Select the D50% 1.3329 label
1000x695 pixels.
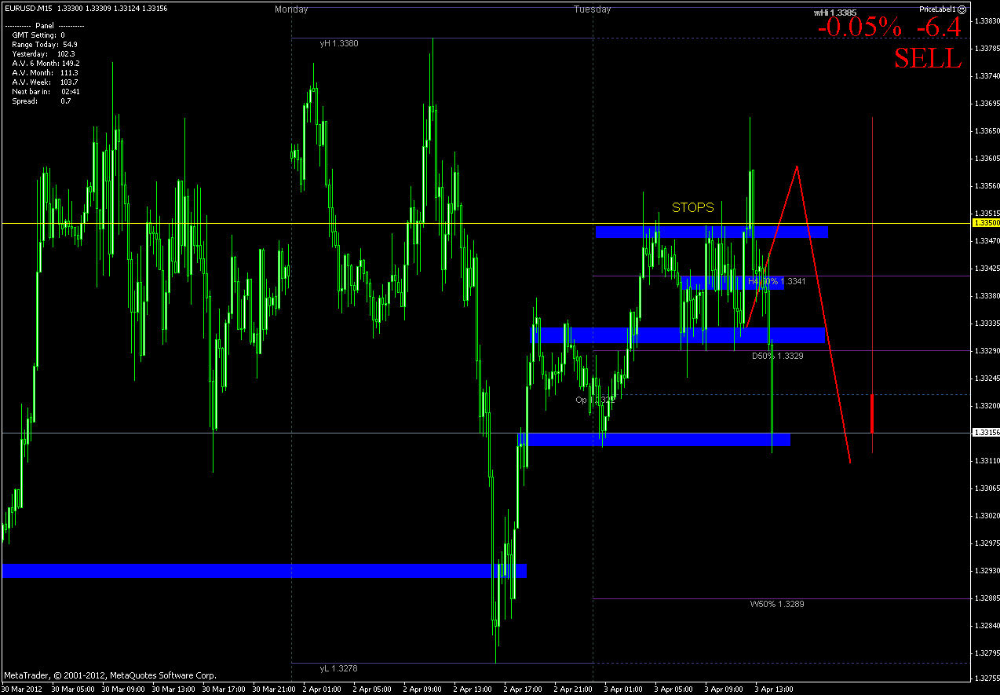click(x=777, y=356)
